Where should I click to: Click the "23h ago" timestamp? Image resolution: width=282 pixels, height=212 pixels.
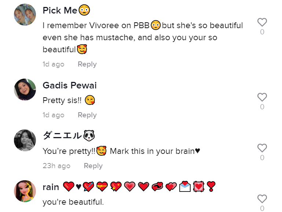click(x=56, y=166)
